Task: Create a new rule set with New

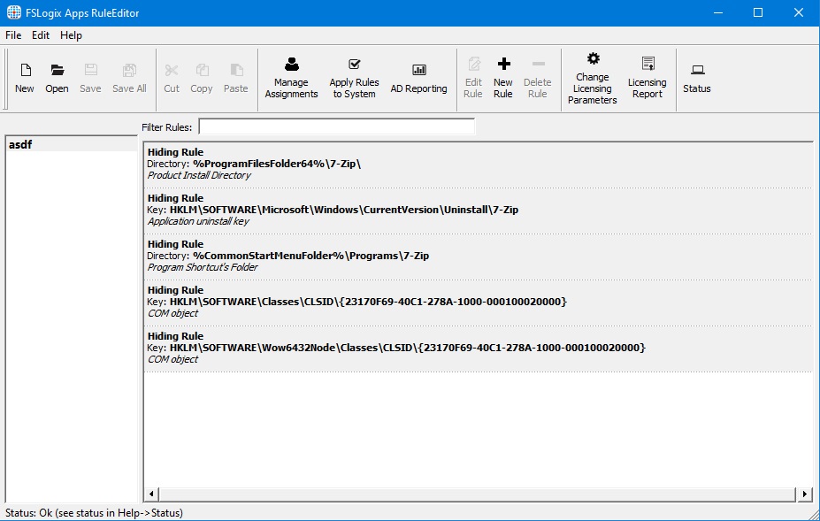Action: [25, 79]
